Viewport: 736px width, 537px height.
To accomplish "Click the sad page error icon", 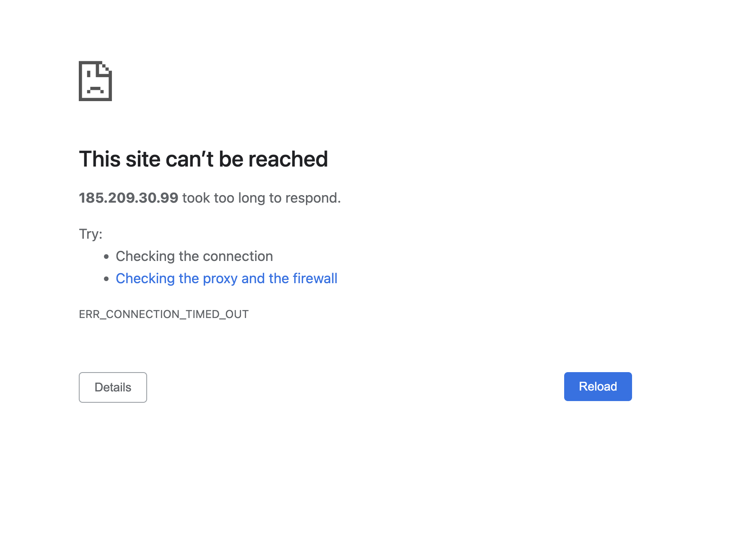I will click(95, 81).
